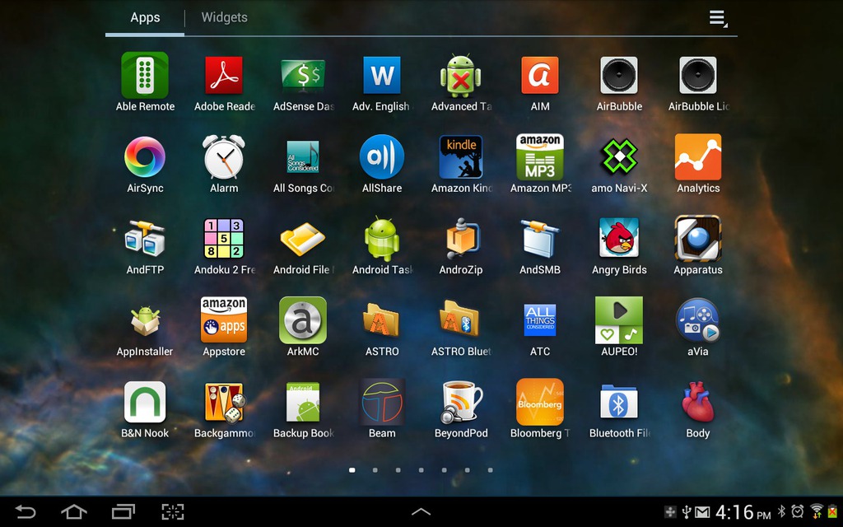This screenshot has height=527, width=843.
Task: Open the AirBubble License app
Action: [x=698, y=75]
